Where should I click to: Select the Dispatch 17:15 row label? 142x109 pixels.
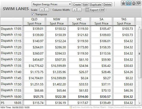pos(11,41)
